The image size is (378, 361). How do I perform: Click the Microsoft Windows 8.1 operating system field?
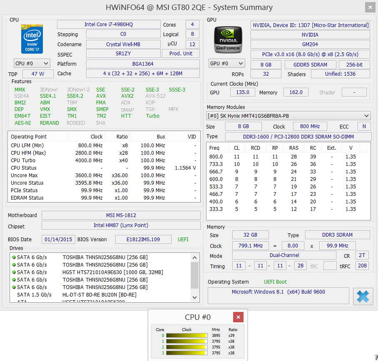(279, 295)
